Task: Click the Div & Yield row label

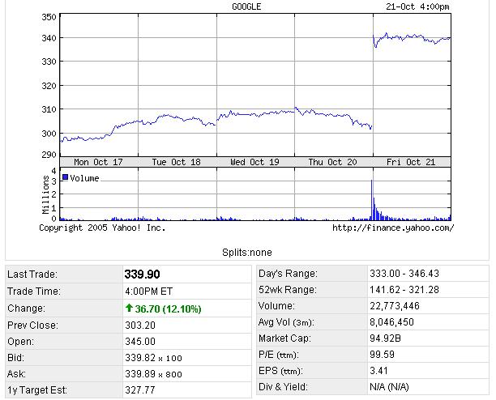Action: 283,387
